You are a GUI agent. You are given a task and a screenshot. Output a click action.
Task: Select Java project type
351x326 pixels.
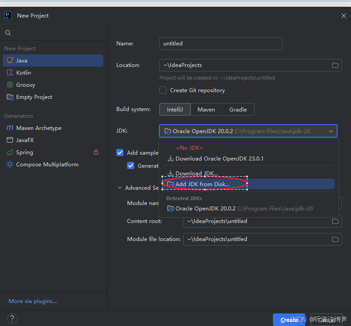[53, 61]
